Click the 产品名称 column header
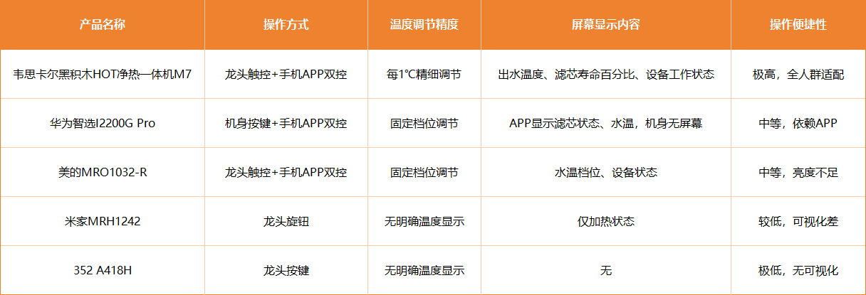 [103, 24]
